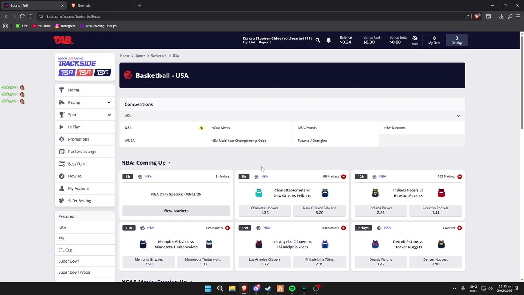The width and height of the screenshot is (524, 295).
Task: Open In Play in the sidebar
Action: coord(85,127)
